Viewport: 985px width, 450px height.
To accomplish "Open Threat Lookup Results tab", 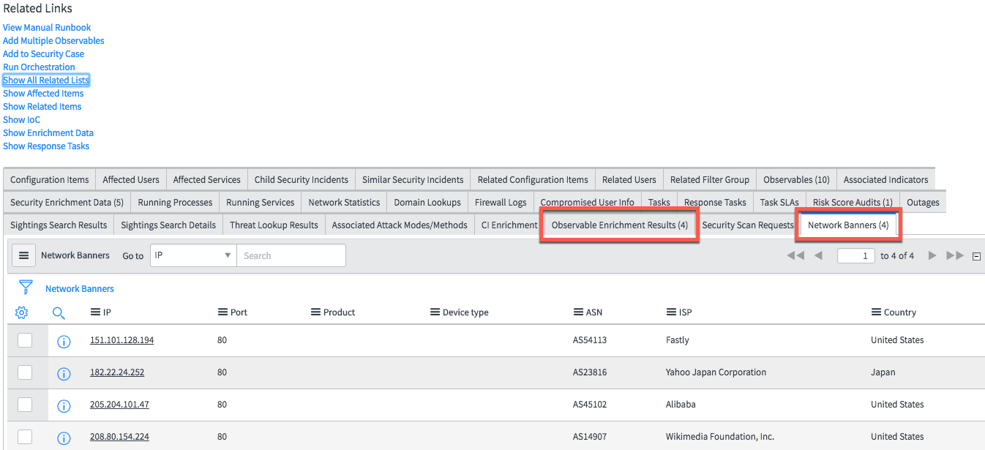I will [274, 225].
